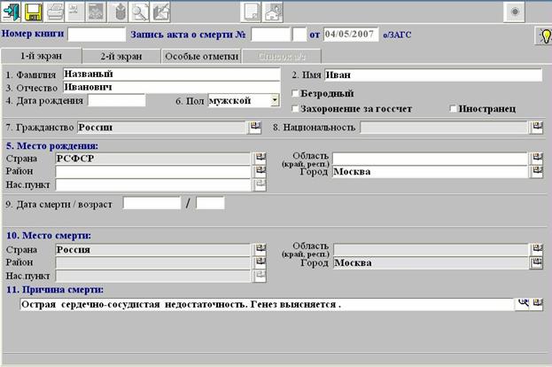This screenshot has width=552, height=367.
Task: Click the Дата рождения input field
Action: click(x=117, y=100)
